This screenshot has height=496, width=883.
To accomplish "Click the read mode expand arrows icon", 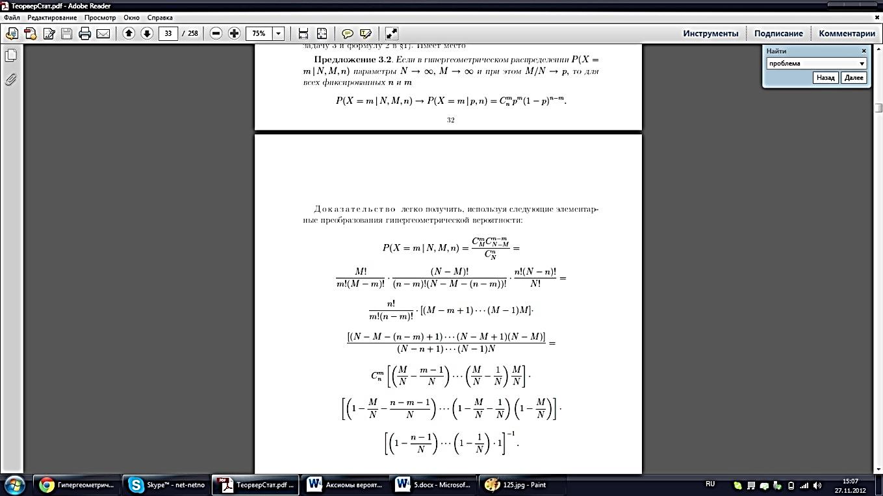I will pyautogui.click(x=391, y=33).
